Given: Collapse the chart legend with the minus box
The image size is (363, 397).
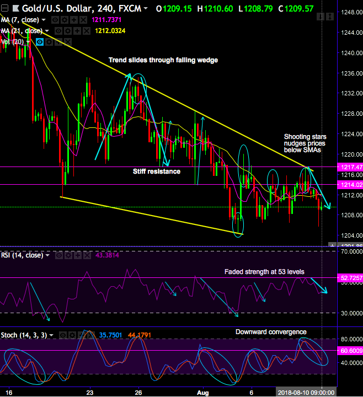Looking at the screenshot, I should click(x=4, y=9).
